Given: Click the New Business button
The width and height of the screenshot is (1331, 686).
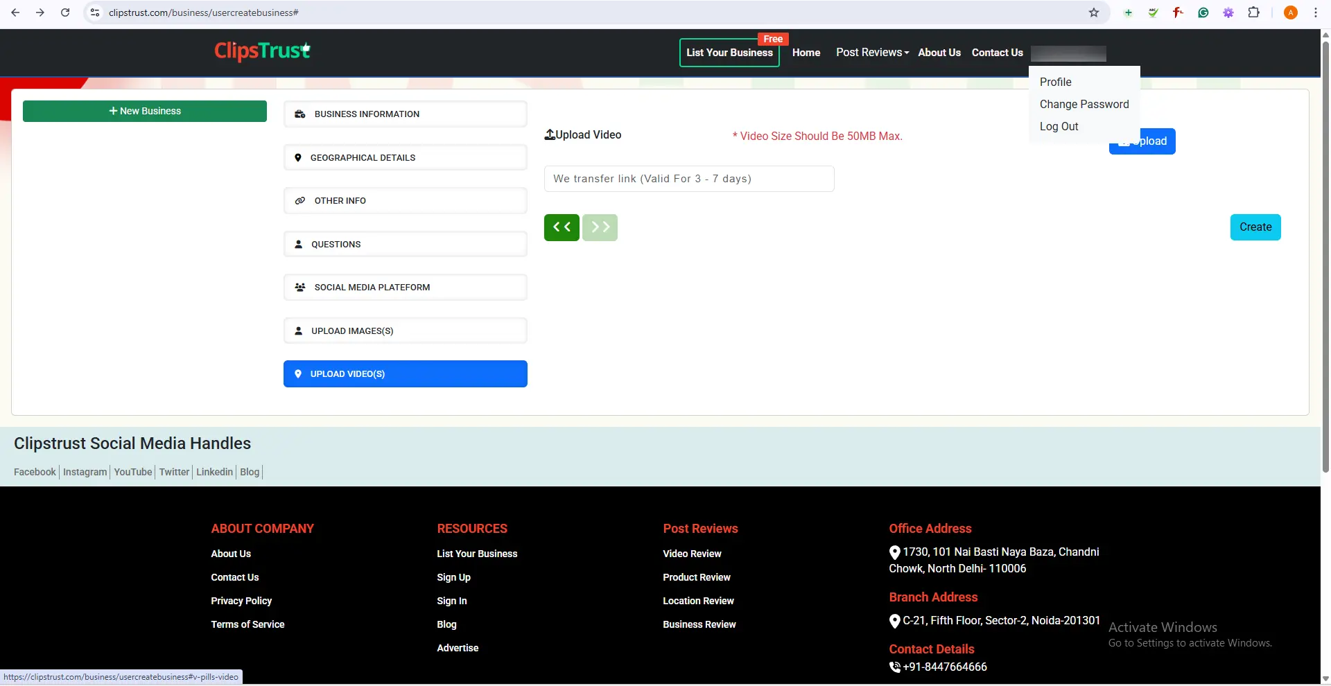Looking at the screenshot, I should click(x=145, y=111).
